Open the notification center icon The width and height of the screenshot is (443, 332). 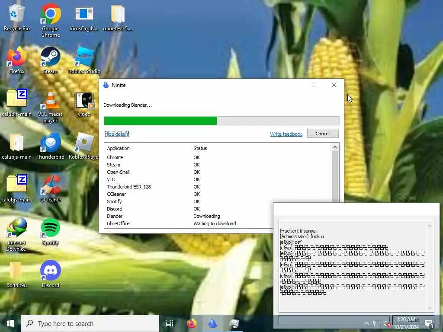[429, 323]
